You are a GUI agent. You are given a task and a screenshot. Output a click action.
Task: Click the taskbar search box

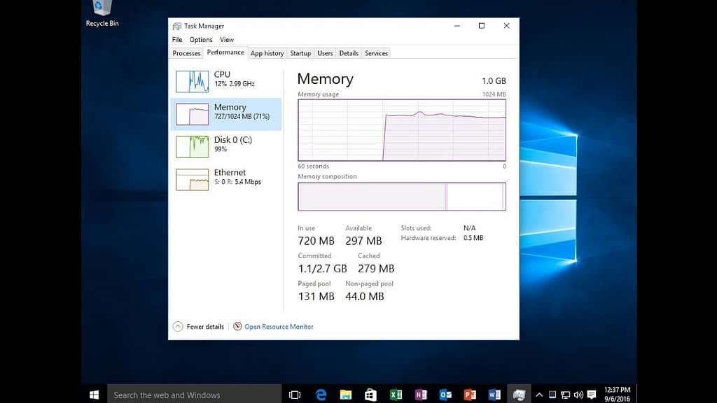[189, 395]
